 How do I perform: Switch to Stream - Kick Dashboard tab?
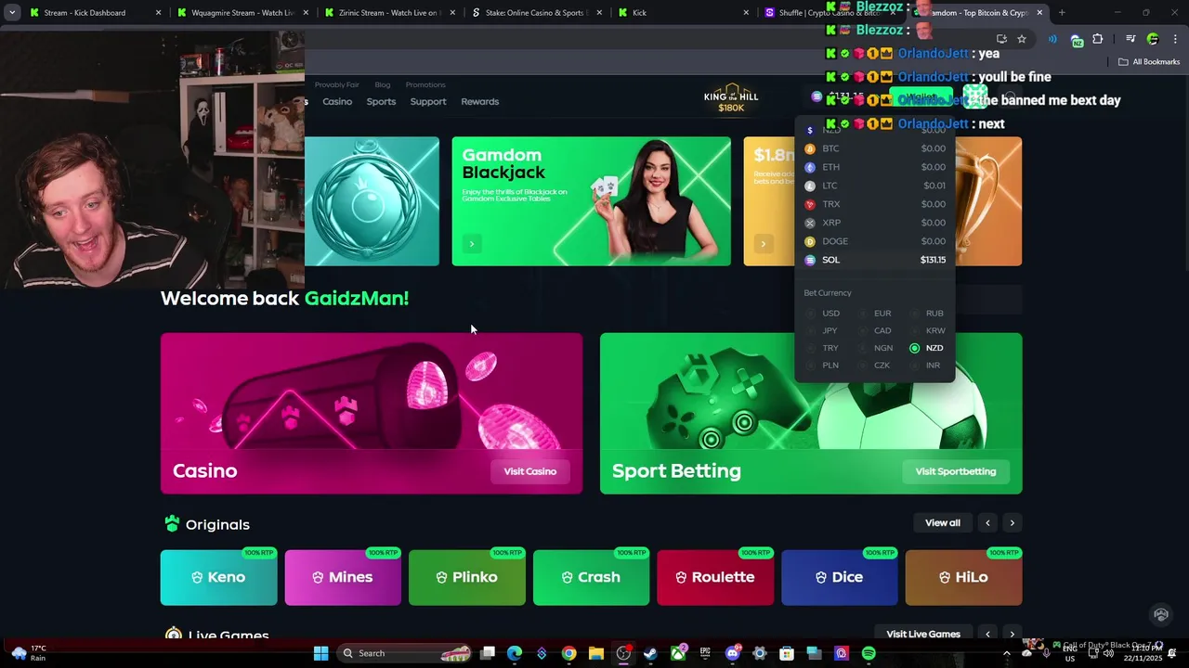tap(94, 13)
